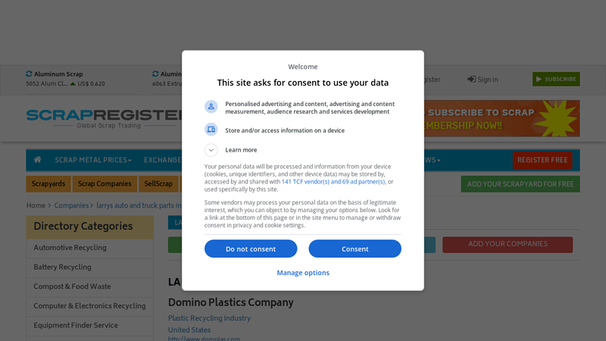This screenshot has height=341, width=606.
Task: Click the home icon in navigation bar
Action: tap(37, 160)
